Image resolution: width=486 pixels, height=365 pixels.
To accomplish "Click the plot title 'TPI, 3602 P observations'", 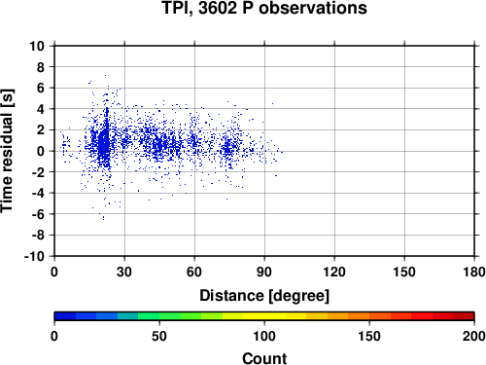I will point(264,8).
